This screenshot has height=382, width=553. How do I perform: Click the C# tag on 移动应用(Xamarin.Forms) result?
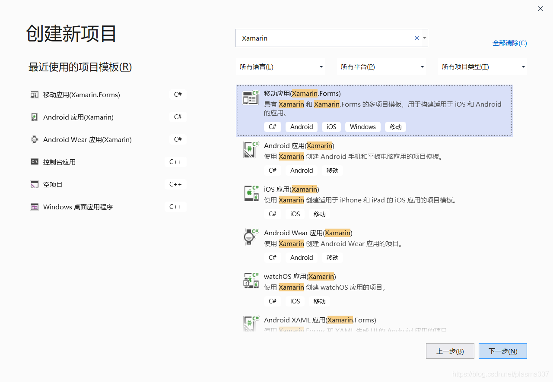273,127
